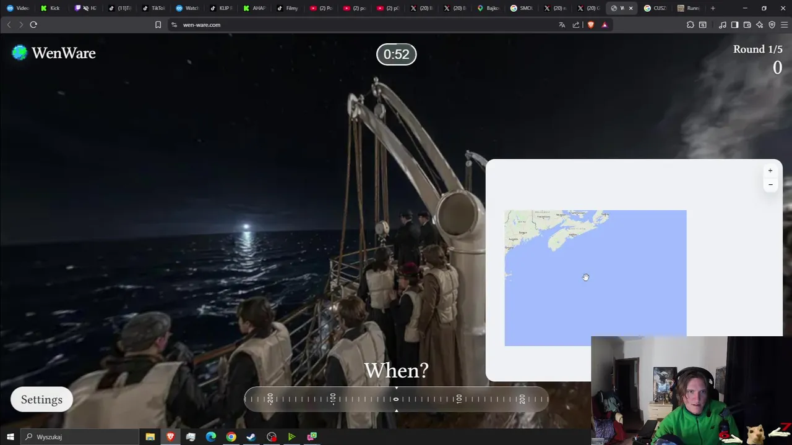Open a new browser tab
The image size is (792, 445).
click(x=713, y=8)
